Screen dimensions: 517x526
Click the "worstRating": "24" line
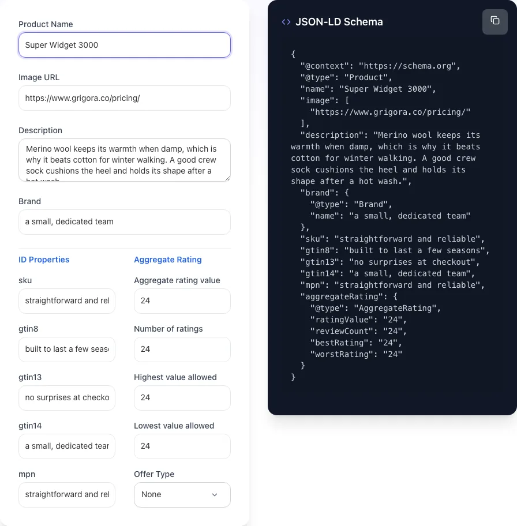[356, 354]
